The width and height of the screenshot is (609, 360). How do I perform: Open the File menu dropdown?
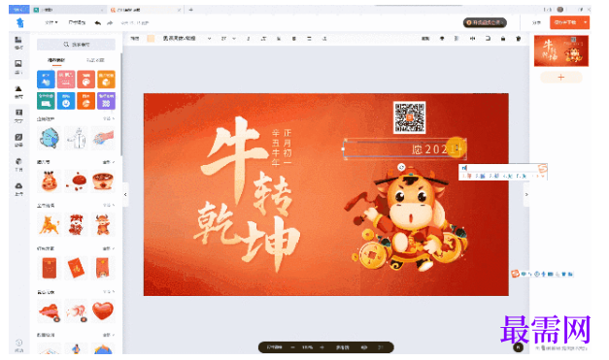51,23
